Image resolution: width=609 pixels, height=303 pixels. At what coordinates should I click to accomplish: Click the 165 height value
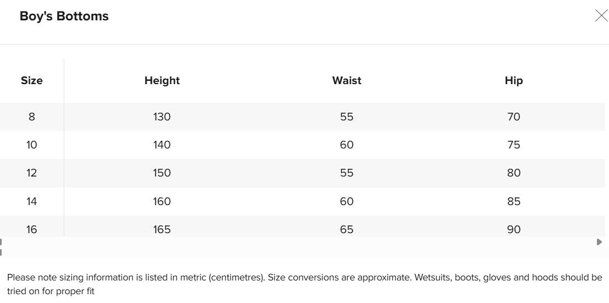point(162,229)
